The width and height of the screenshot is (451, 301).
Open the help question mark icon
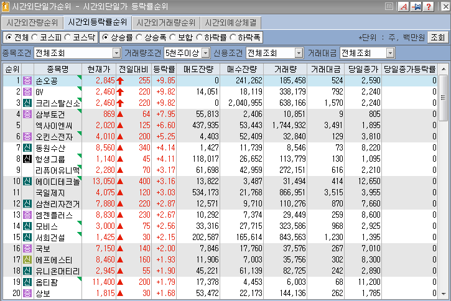pyautogui.click(x=429, y=7)
